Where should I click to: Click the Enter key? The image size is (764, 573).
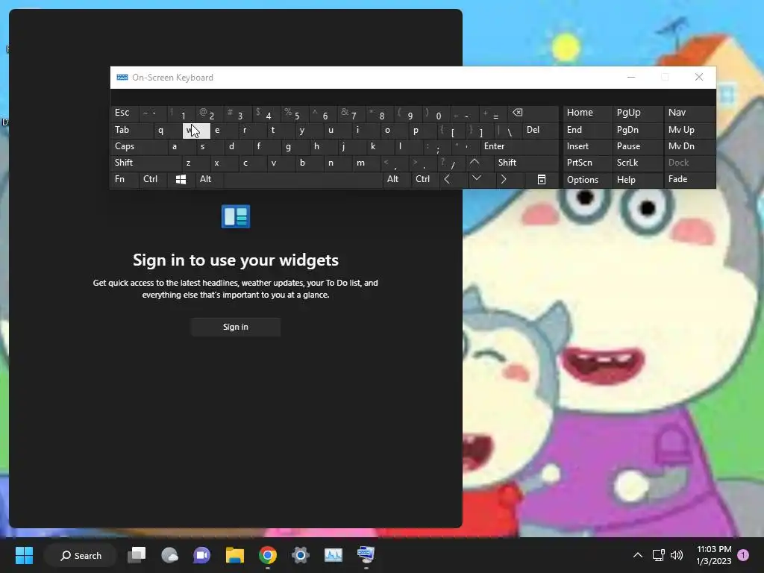[519, 146]
